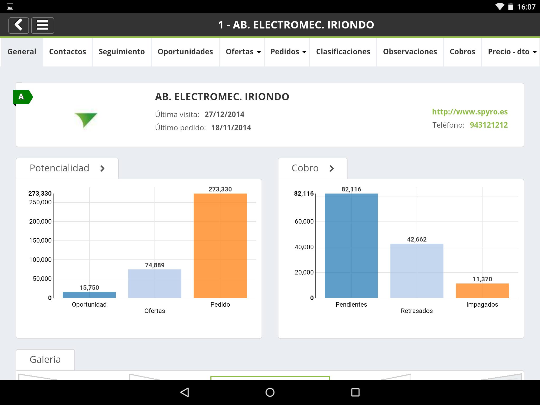Tap the green A classification badge
This screenshot has width=540, height=405.
[22, 97]
